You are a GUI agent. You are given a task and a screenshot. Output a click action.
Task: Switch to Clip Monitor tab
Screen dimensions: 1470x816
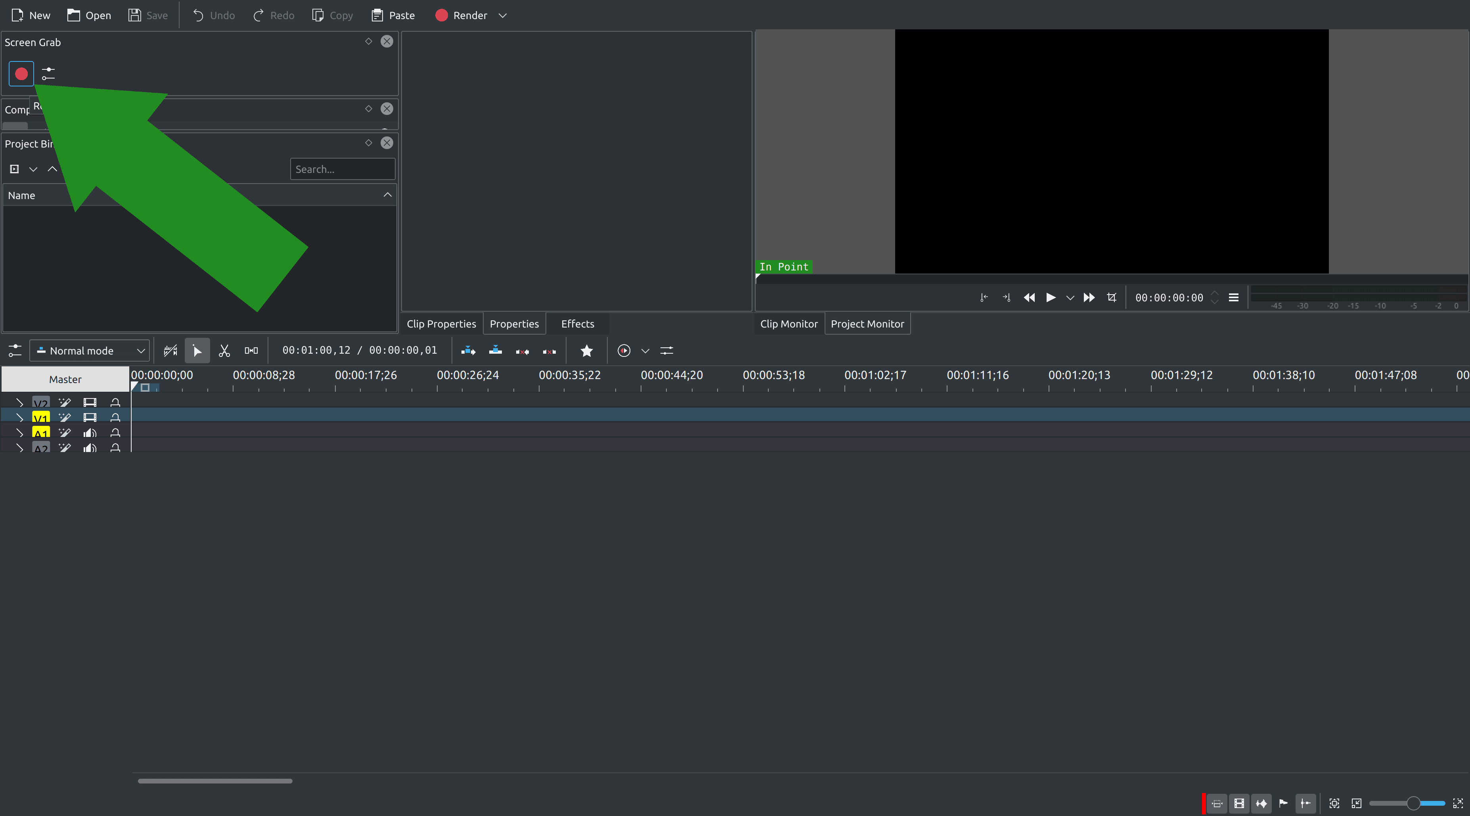(x=789, y=324)
